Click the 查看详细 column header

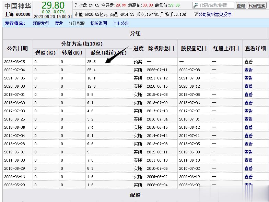(255, 49)
